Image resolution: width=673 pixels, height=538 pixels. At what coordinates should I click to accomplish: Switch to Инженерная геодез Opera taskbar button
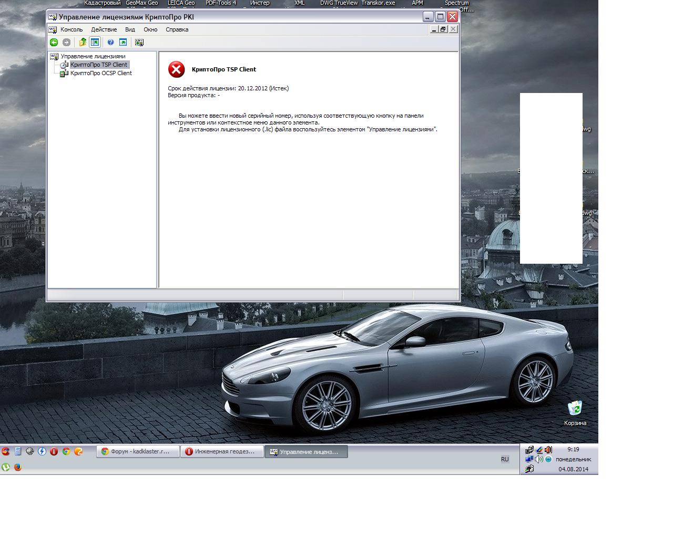[x=221, y=451]
